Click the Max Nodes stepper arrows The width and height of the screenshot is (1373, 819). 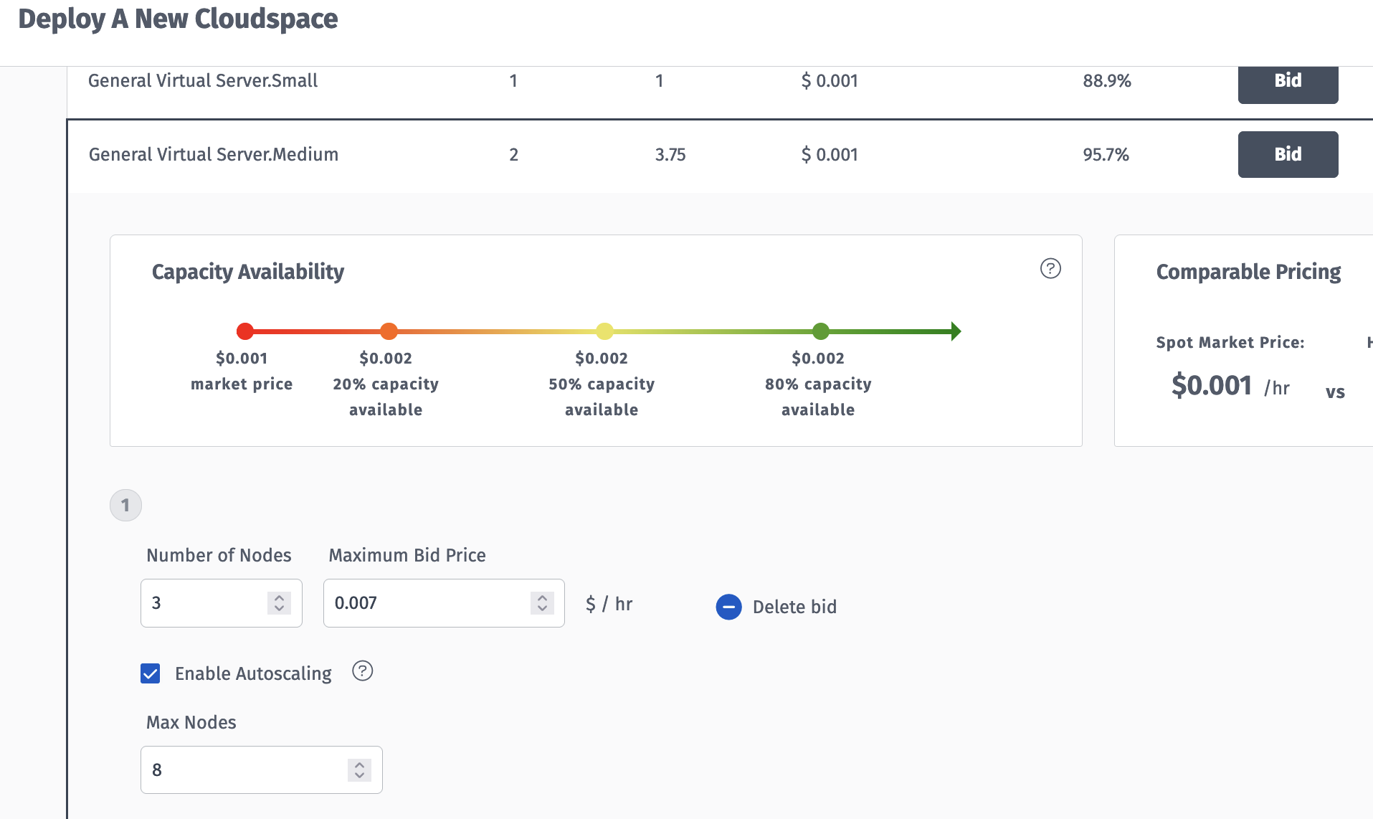point(359,770)
